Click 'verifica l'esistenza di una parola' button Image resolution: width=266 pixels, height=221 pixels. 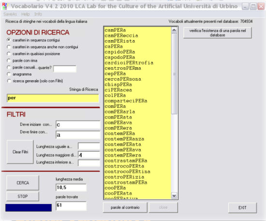[x=218, y=33]
